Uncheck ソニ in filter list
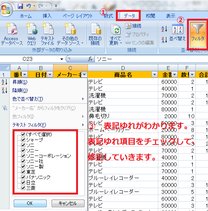The height and width of the screenshot is (211, 208). pos(23,145)
